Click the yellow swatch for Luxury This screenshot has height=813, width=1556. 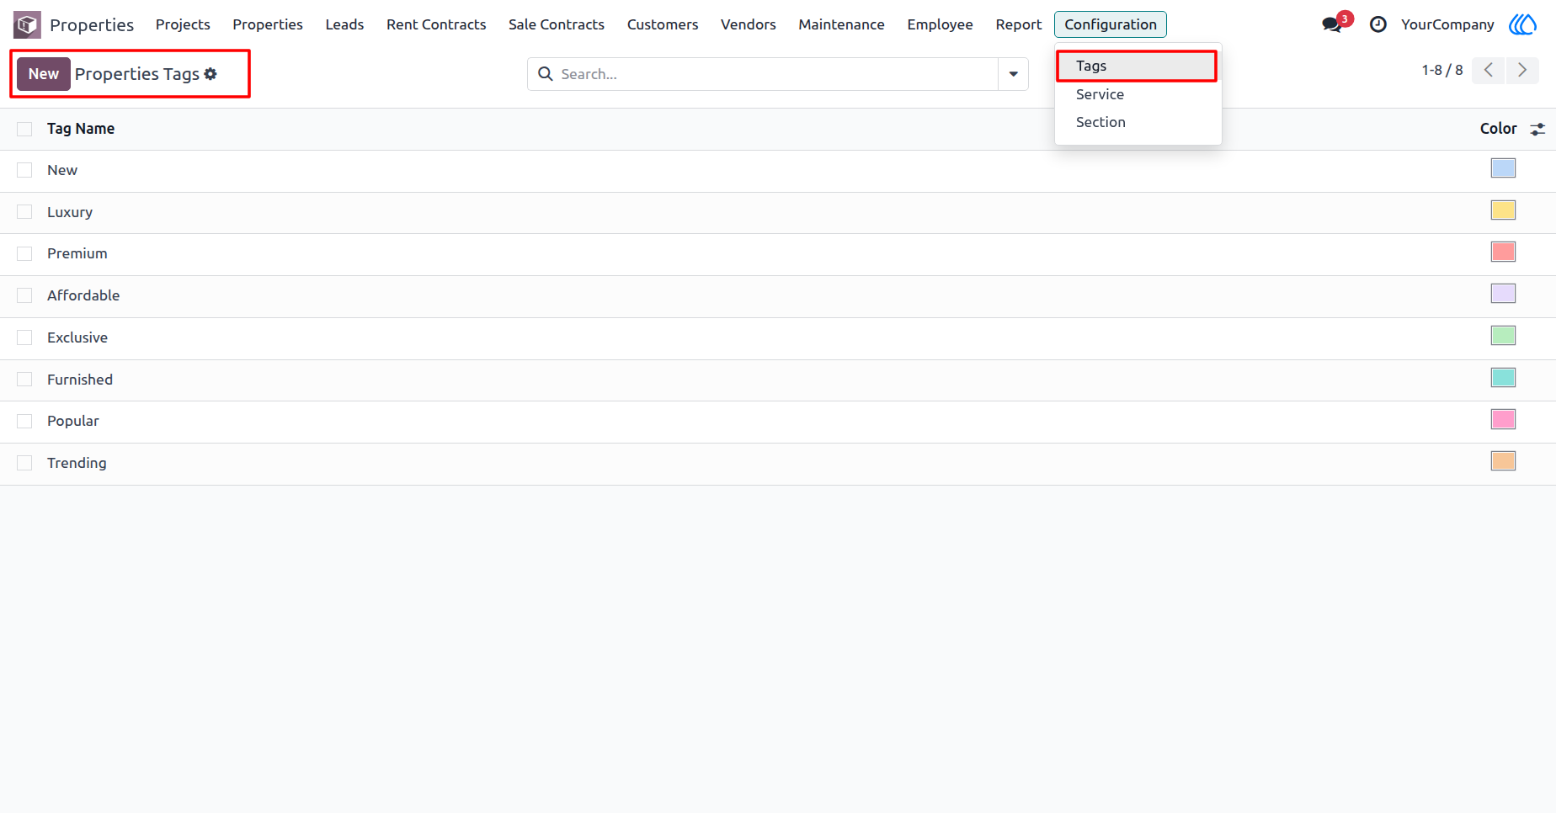1503,210
